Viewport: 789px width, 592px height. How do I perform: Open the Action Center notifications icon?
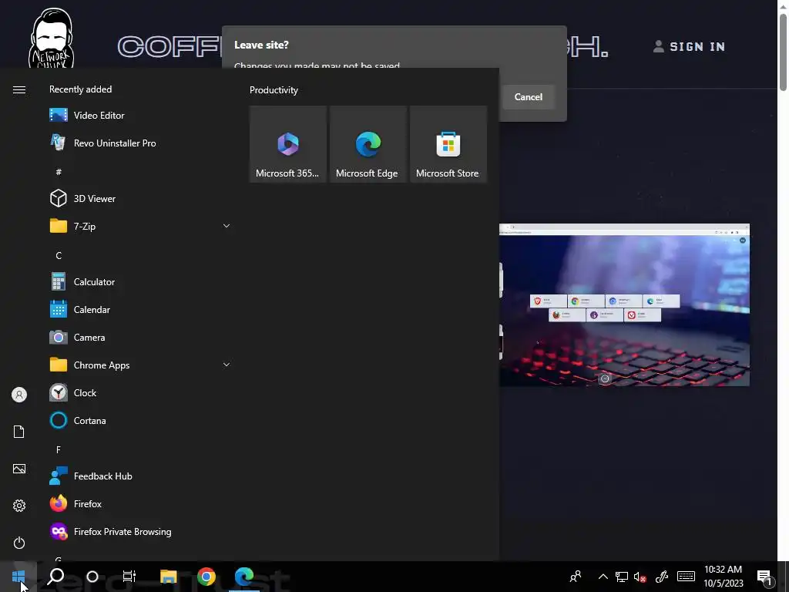[765, 577]
